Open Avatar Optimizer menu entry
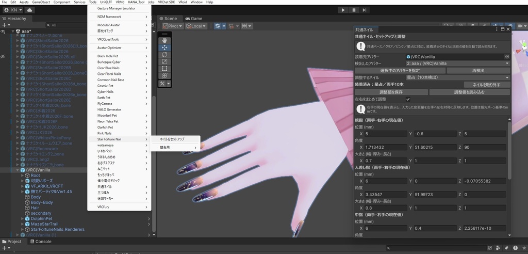This screenshot has width=528, height=254. (x=119, y=47)
